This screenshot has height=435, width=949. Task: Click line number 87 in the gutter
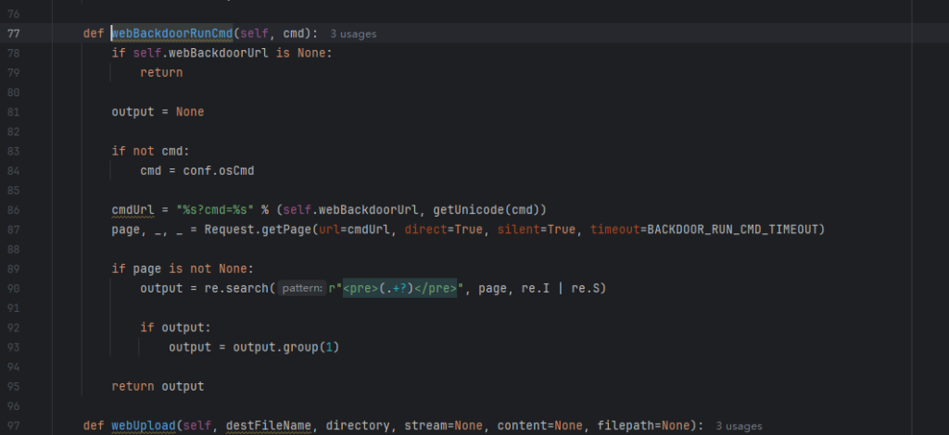(x=14, y=230)
